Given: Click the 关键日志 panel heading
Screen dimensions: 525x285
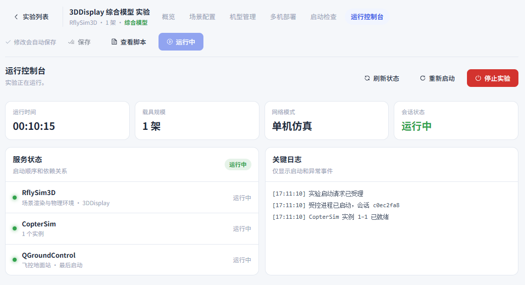Looking at the screenshot, I should (287, 160).
